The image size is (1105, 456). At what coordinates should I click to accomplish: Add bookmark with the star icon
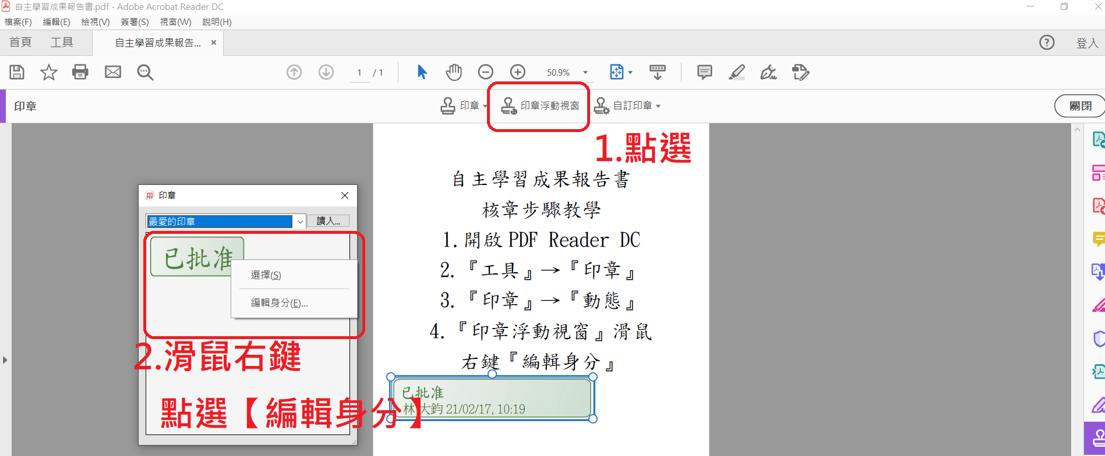(49, 72)
